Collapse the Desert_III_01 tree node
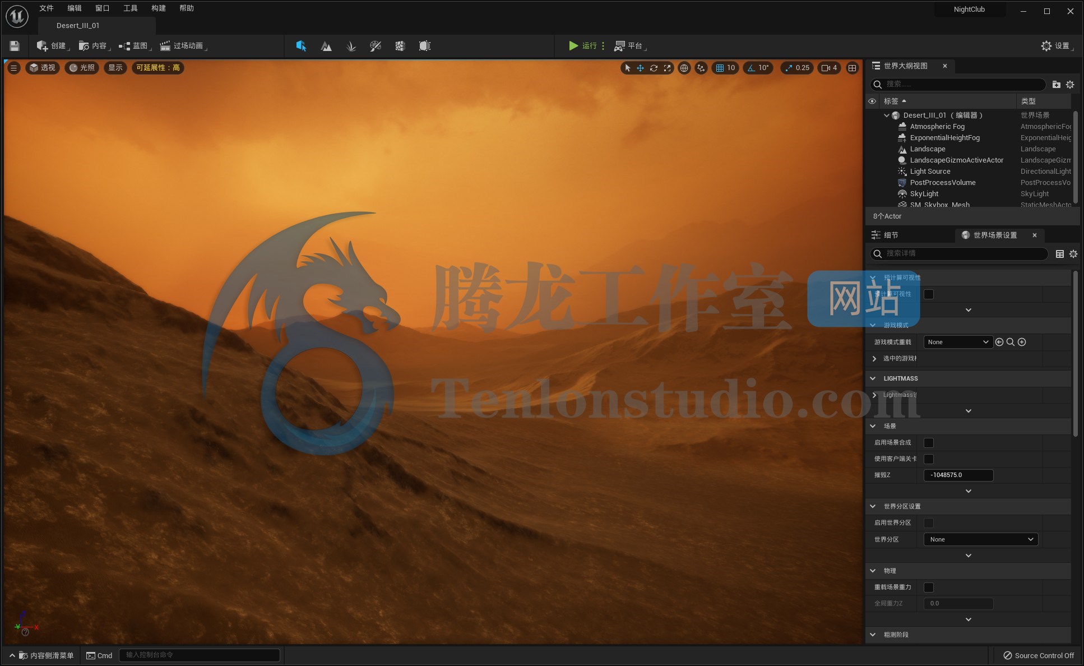The image size is (1084, 666). pyautogui.click(x=887, y=115)
